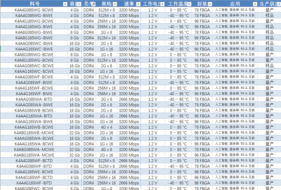Select cell K4A8G165WG-BIWE
Screen dimensions: 281x190
34,38
